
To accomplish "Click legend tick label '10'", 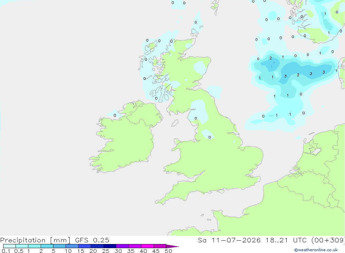I will (x=68, y=251).
